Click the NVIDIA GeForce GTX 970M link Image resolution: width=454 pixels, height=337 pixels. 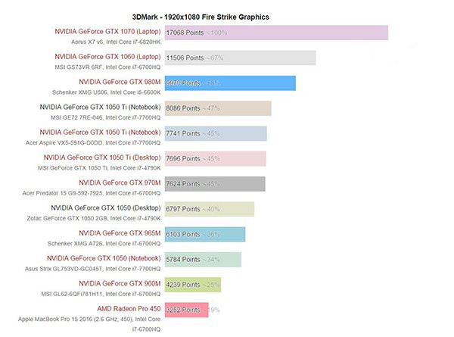(x=120, y=183)
